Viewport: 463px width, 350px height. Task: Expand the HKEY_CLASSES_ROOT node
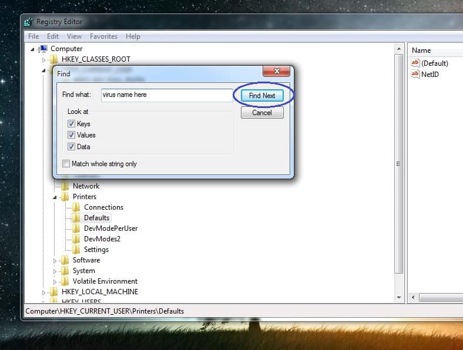point(43,60)
